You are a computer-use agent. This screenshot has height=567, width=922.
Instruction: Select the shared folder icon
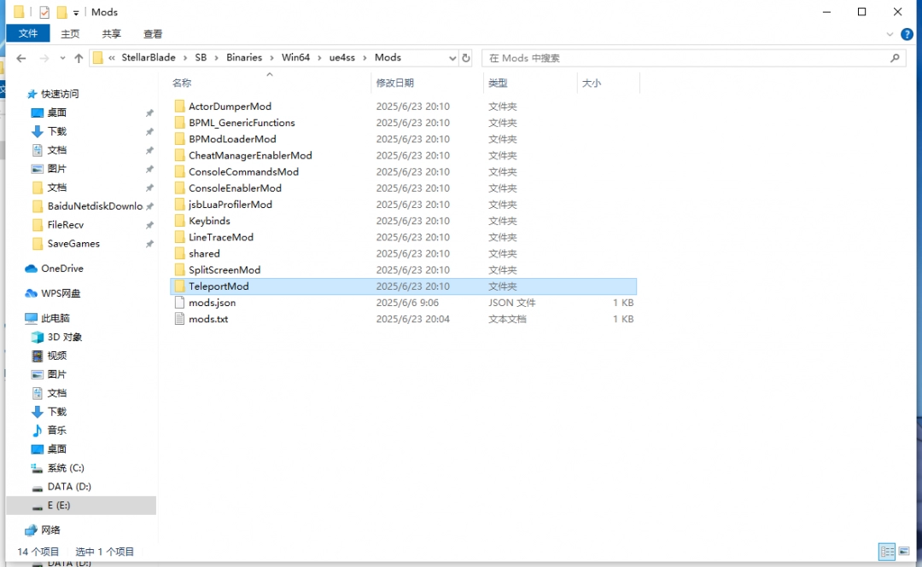[179, 254]
